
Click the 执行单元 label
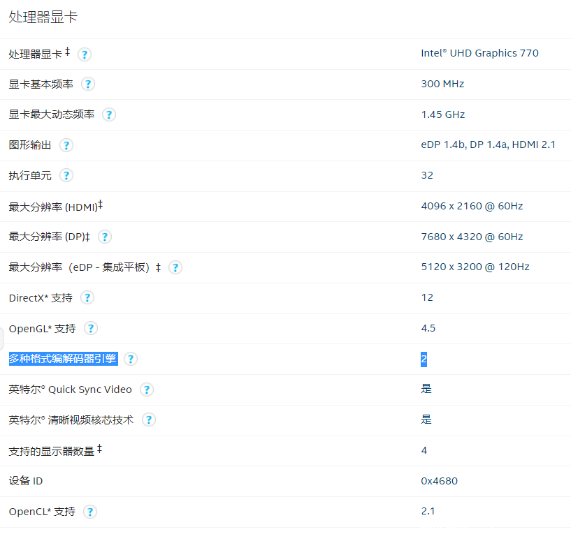pos(30,176)
